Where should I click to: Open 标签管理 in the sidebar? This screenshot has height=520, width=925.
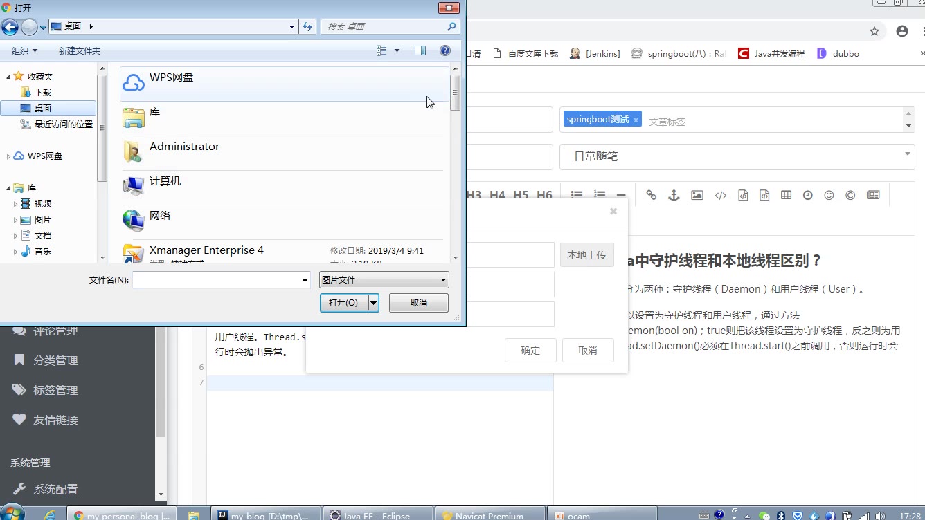click(55, 390)
